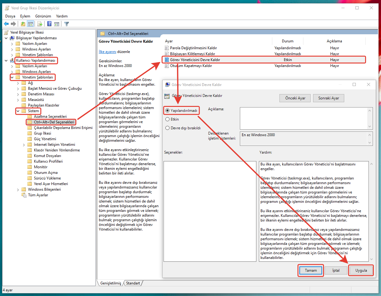Select the Etkin radio button
The height and width of the screenshot is (296, 381).
click(x=168, y=119)
